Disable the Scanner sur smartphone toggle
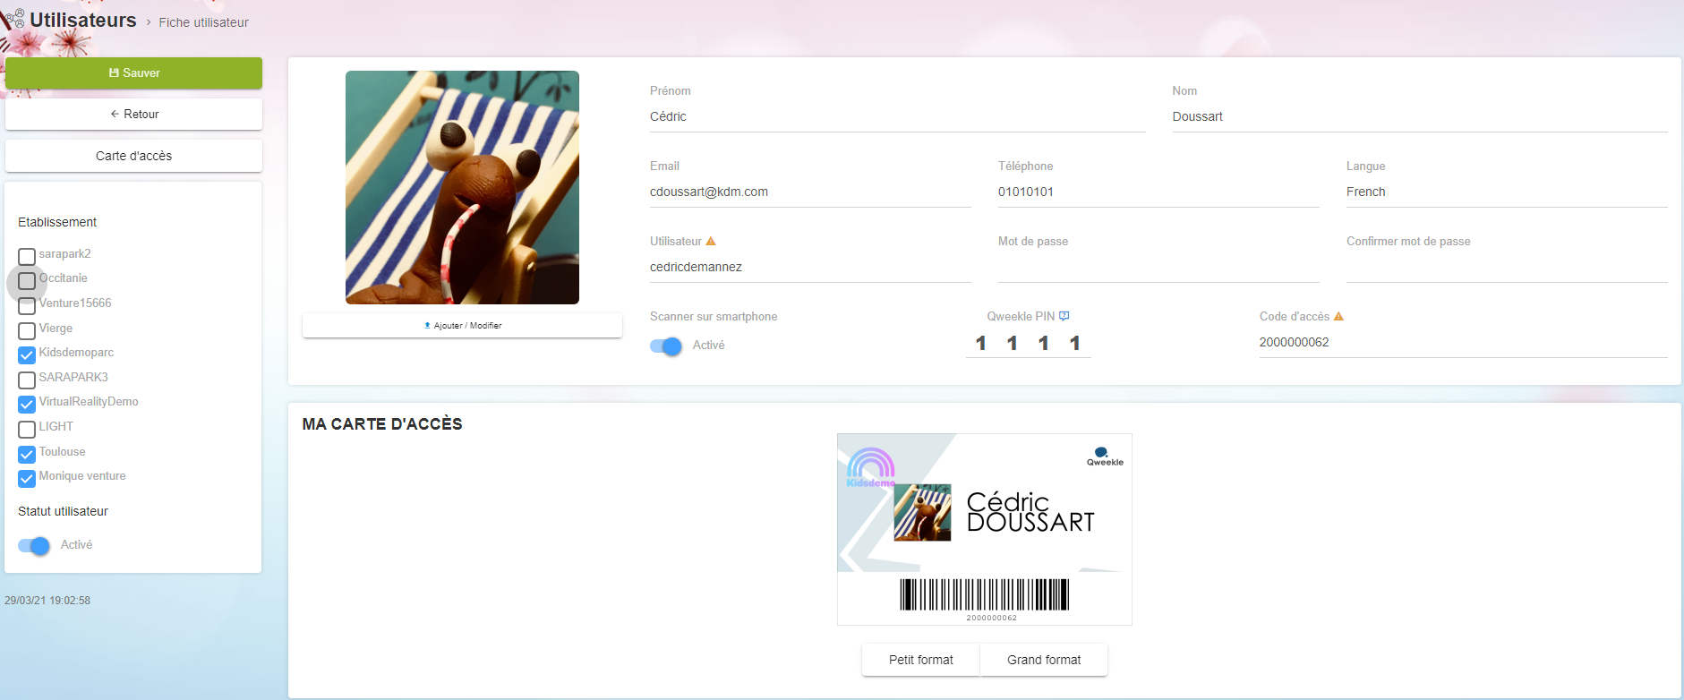 click(x=666, y=346)
